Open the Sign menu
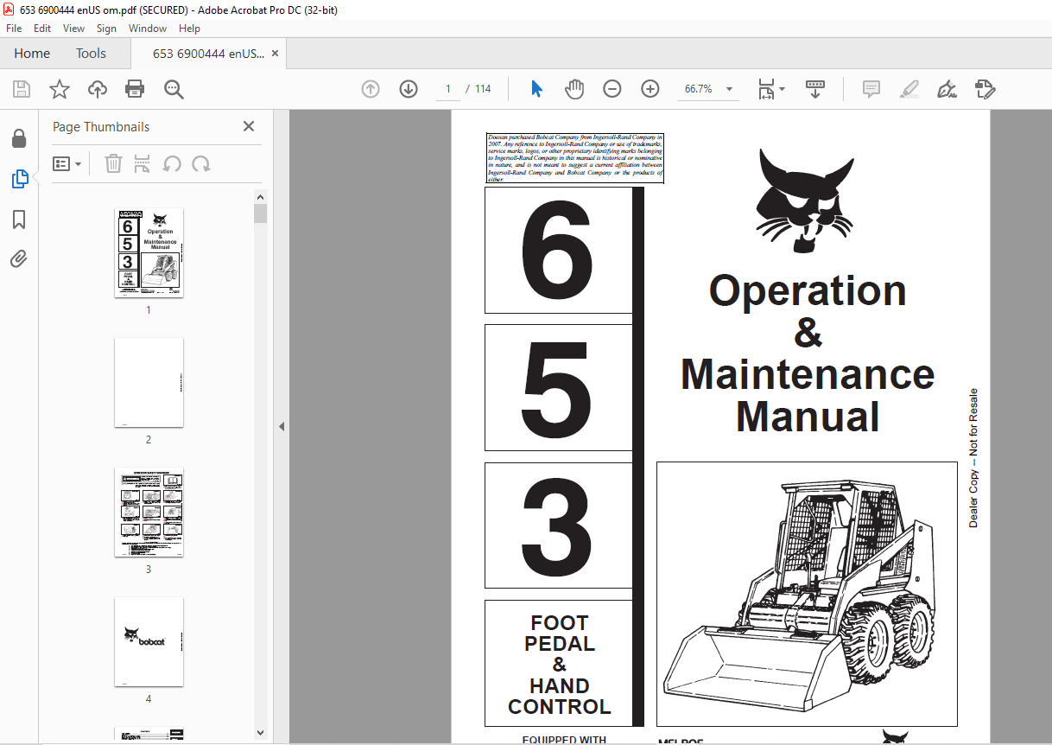Viewport: 1052px width, 745px height. tap(106, 29)
